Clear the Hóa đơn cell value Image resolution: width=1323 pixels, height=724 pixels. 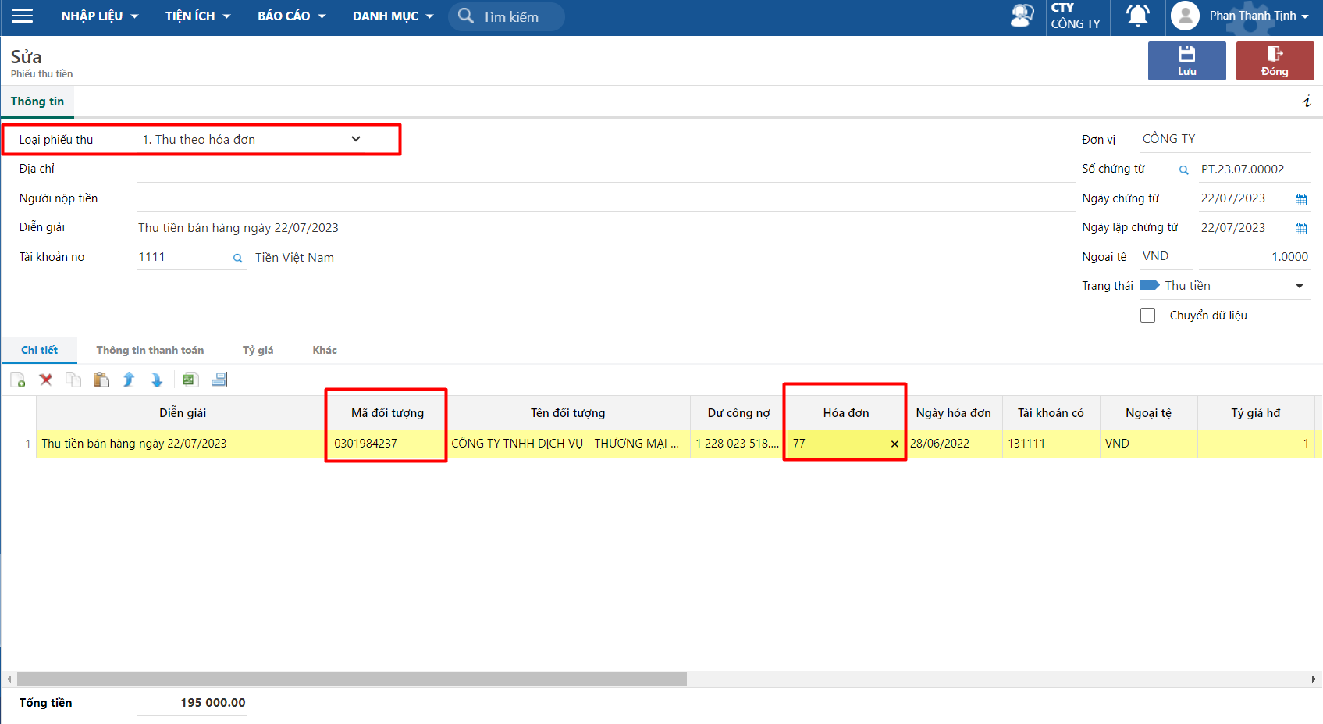tap(894, 444)
